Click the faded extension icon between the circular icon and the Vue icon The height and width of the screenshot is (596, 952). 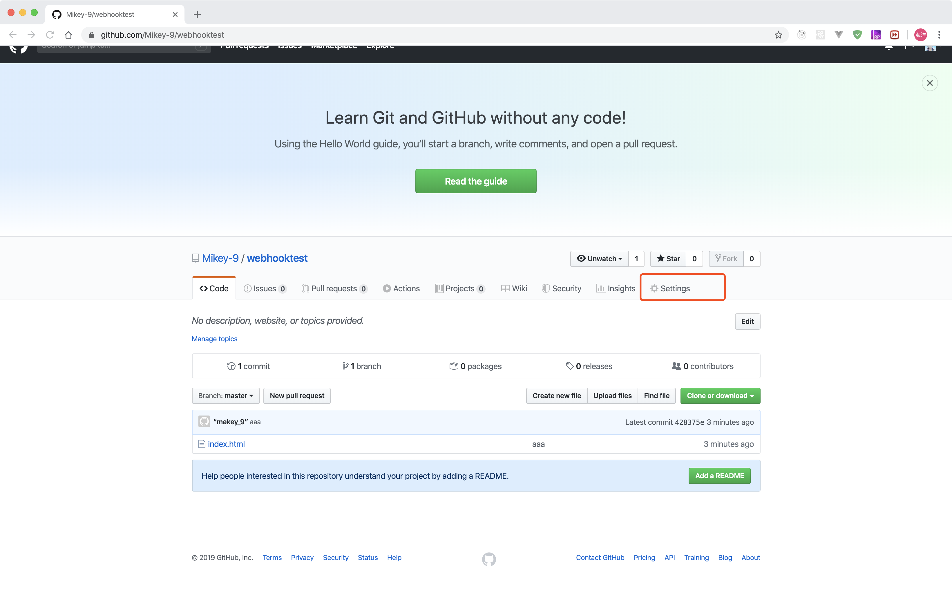pos(820,35)
